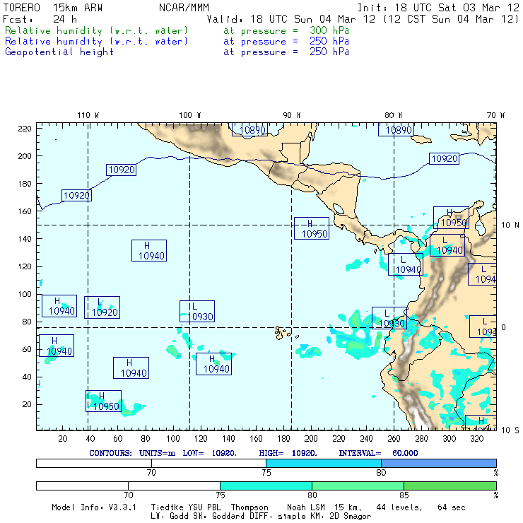Click the 'TORERO 15km ARW' title text
This screenshot has width=523, height=523.
point(53,8)
